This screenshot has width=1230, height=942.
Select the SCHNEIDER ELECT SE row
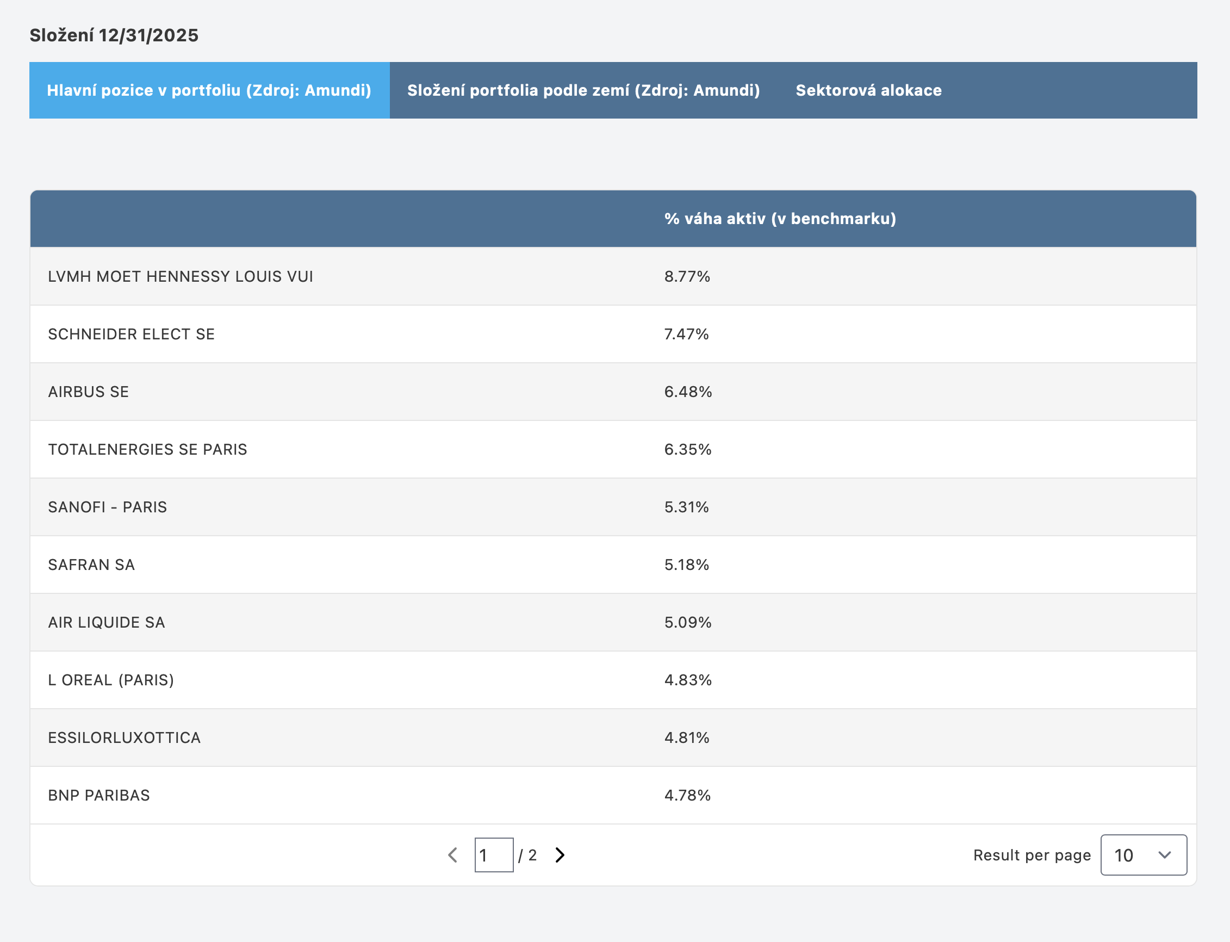[131, 334]
